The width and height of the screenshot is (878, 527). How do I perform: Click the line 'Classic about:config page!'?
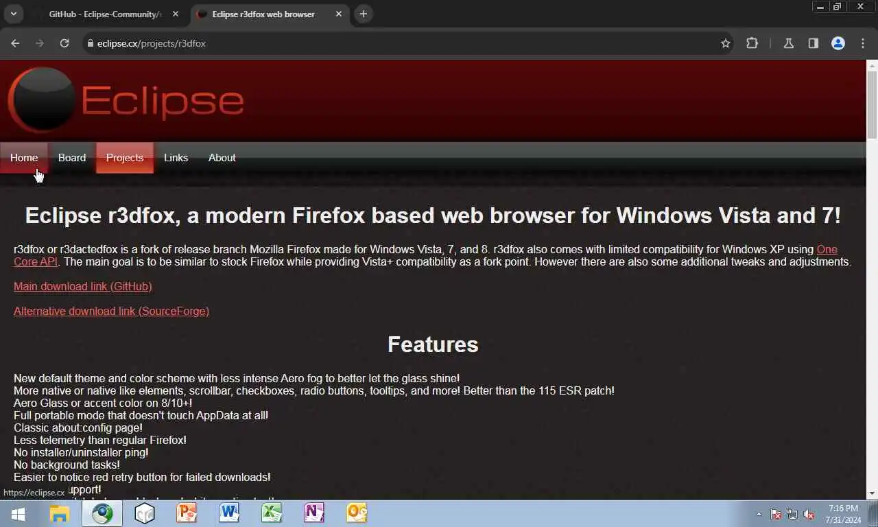click(78, 428)
